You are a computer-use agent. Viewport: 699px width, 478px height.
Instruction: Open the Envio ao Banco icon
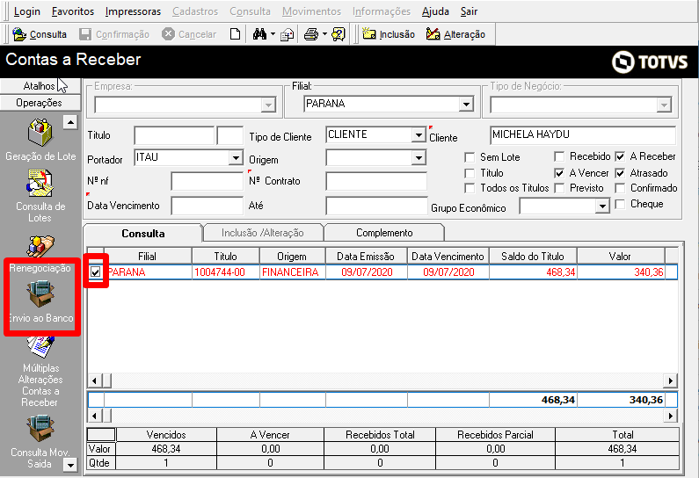tap(40, 294)
